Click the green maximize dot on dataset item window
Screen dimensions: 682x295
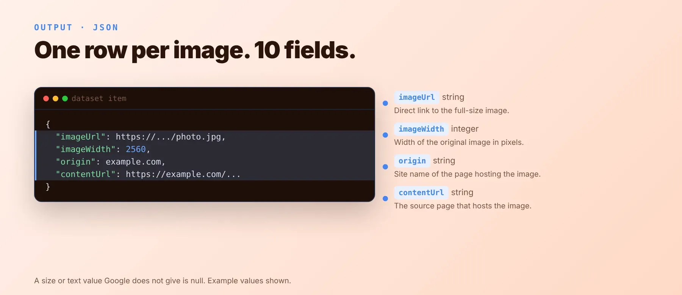pos(65,99)
